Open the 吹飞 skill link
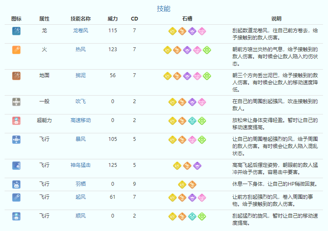Viewport: 328px width, 231px height. click(x=80, y=101)
